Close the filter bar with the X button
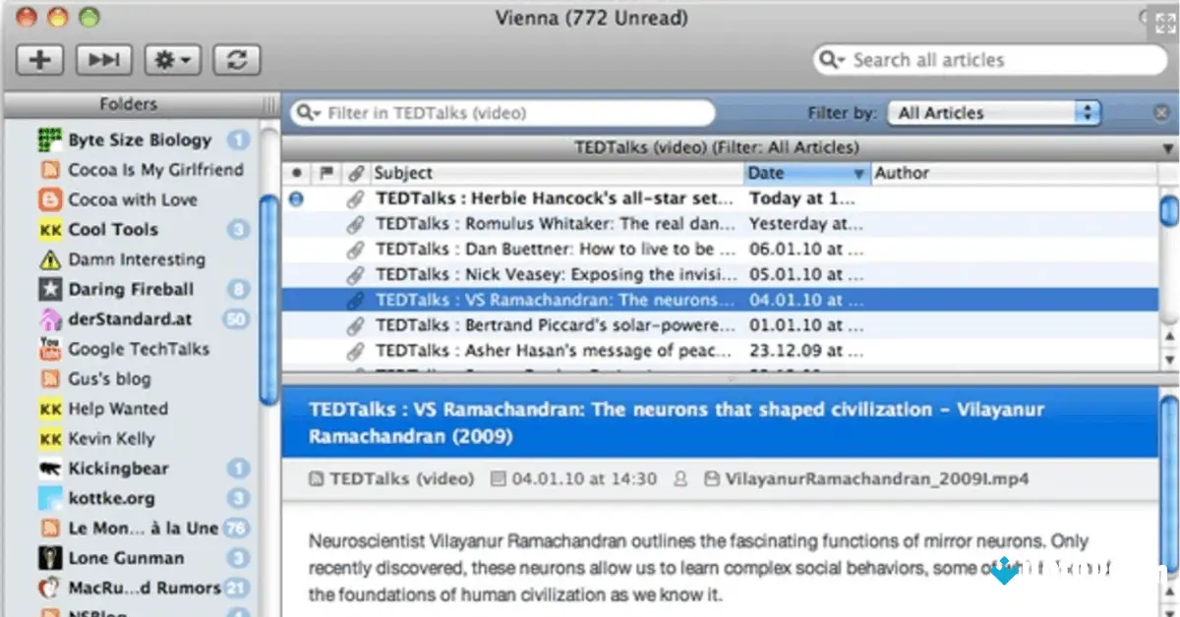 pos(1160,112)
